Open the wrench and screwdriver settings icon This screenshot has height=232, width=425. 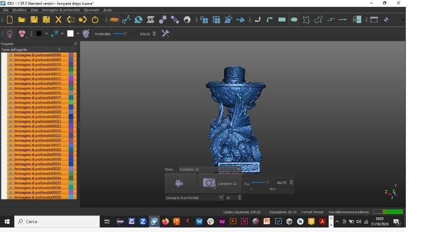point(165,33)
